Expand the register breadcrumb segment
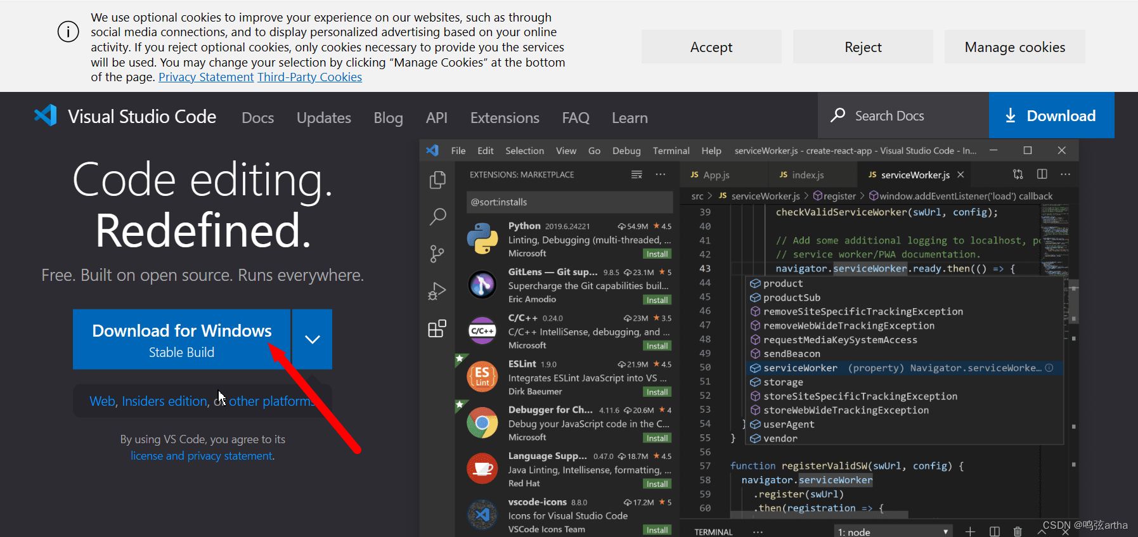1138x537 pixels. (834, 196)
